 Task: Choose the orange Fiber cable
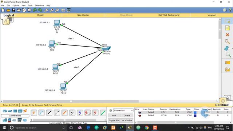[64, 113]
